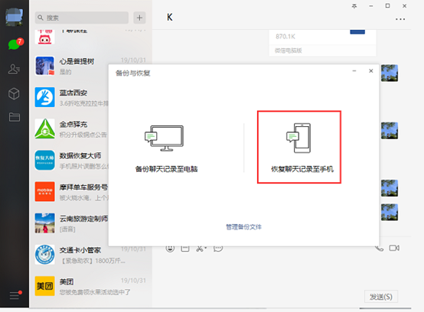Close the 备份与恢复 dialog
The width and height of the screenshot is (424, 312).
(x=371, y=71)
